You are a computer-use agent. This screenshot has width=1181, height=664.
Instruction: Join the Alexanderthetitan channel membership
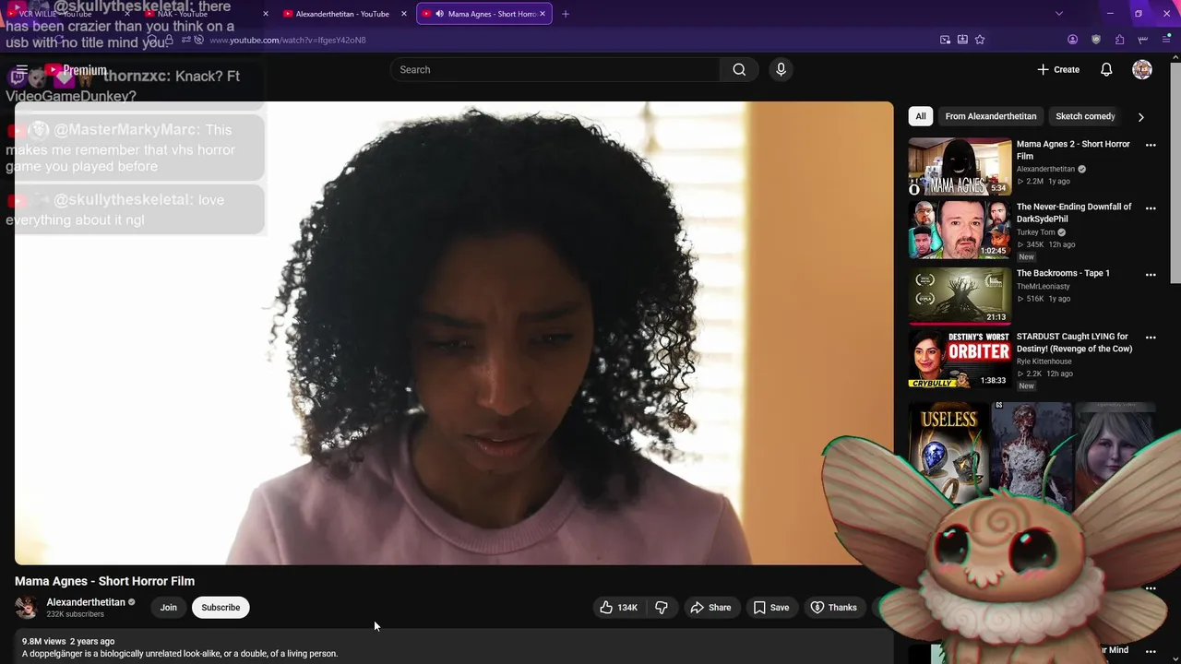[x=168, y=607]
